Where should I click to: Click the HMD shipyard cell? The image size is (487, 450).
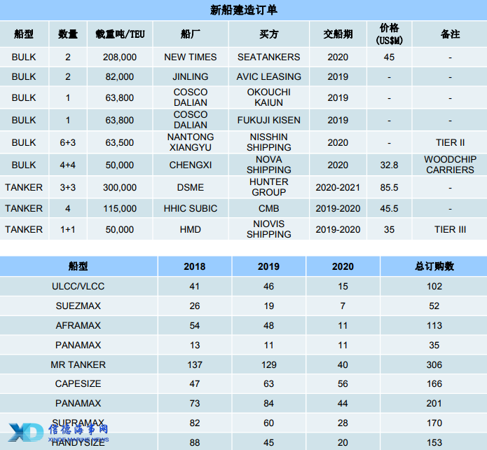[191, 229]
